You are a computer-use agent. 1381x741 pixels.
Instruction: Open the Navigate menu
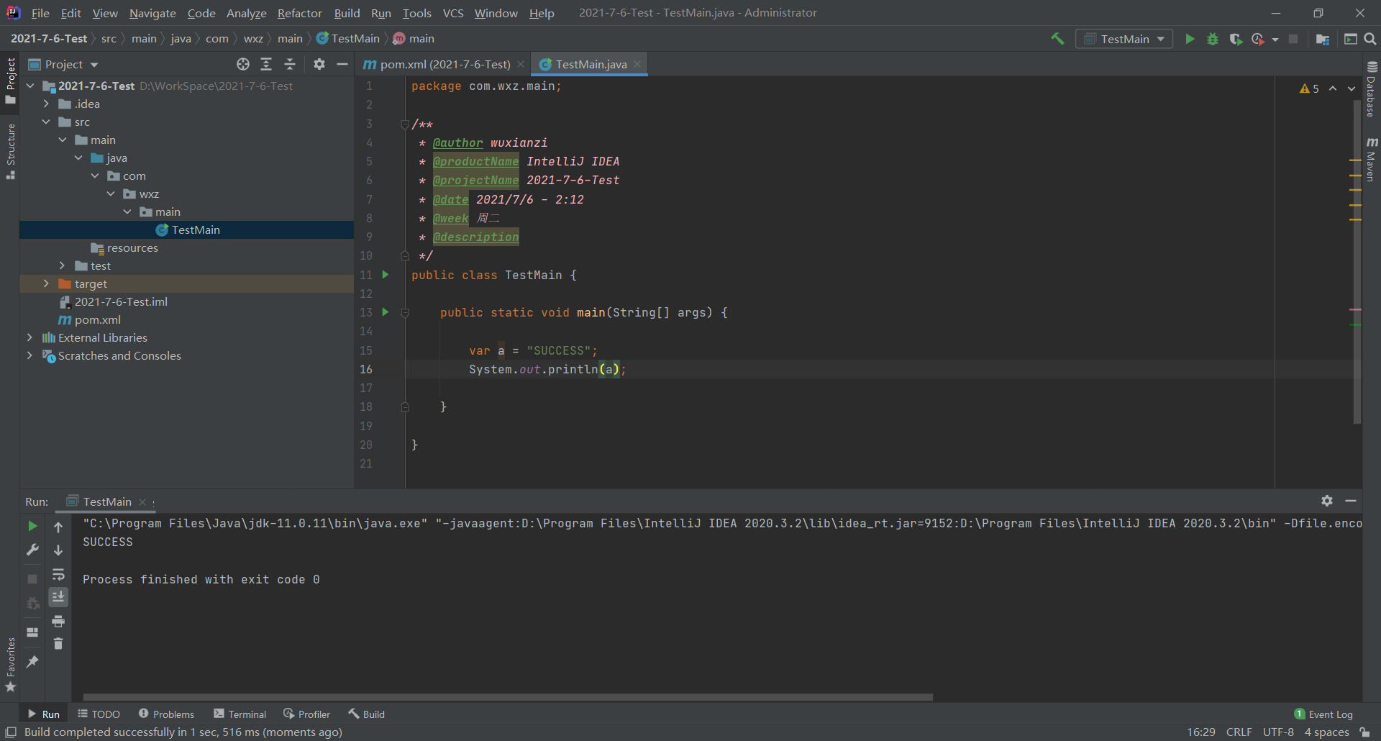click(x=152, y=13)
